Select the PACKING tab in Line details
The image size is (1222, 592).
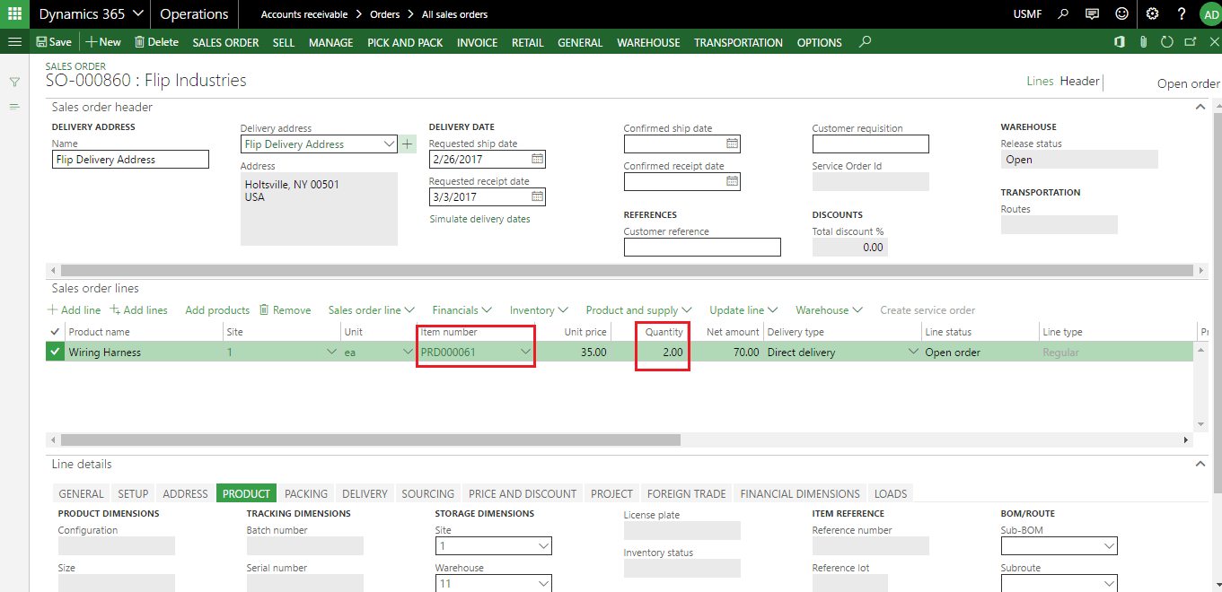pos(305,492)
